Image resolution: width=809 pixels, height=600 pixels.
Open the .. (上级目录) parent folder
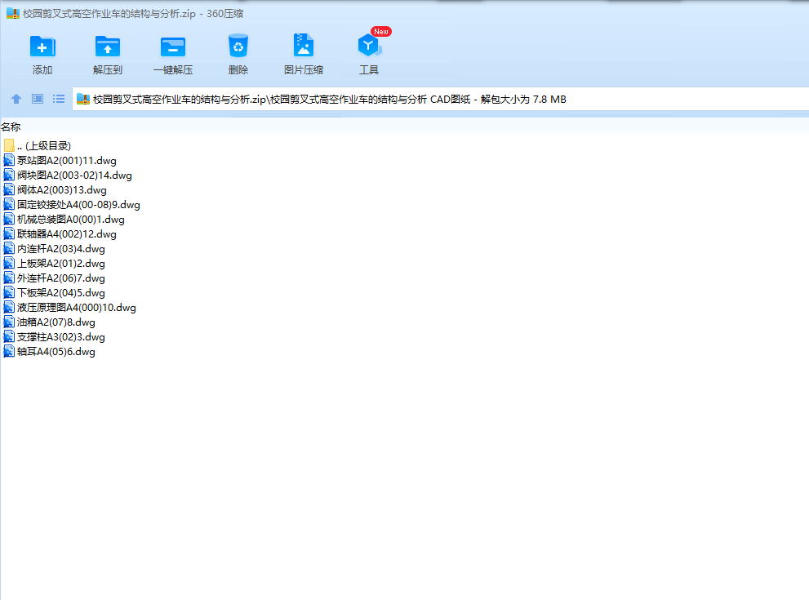pyautogui.click(x=37, y=145)
